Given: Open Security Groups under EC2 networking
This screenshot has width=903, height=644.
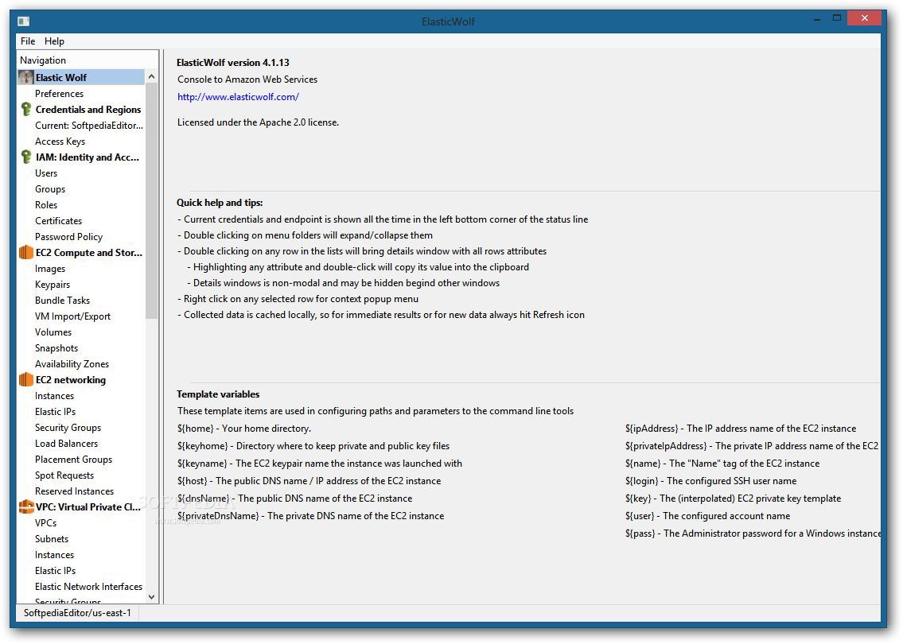Looking at the screenshot, I should (x=68, y=428).
